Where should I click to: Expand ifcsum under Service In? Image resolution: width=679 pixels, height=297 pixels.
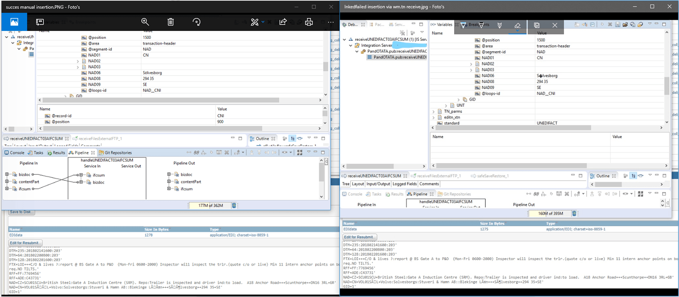[81, 175]
